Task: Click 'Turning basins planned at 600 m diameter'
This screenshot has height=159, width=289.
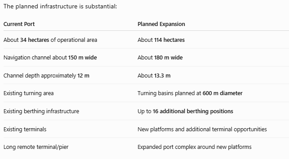Action: 190,93
